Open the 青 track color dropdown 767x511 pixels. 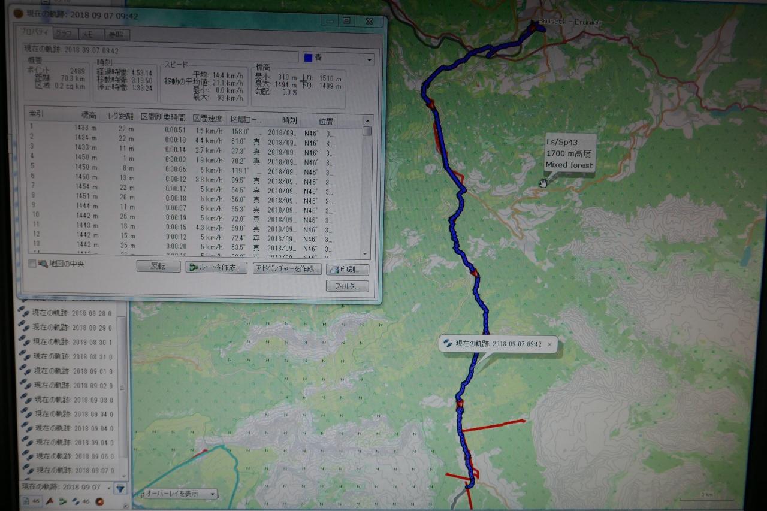(x=369, y=59)
